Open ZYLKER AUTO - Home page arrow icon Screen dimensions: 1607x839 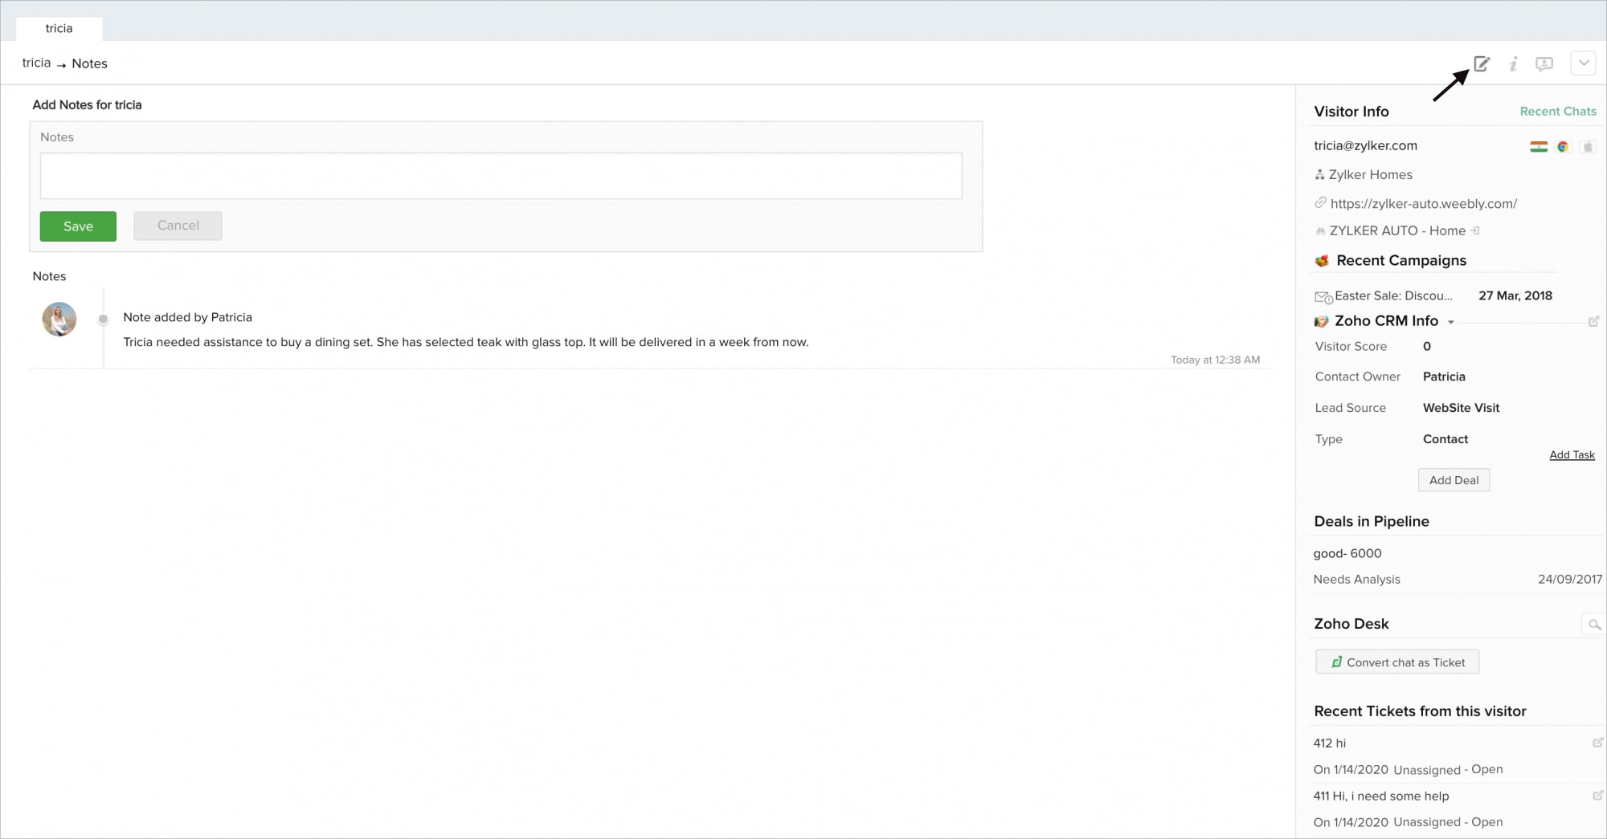point(1475,230)
